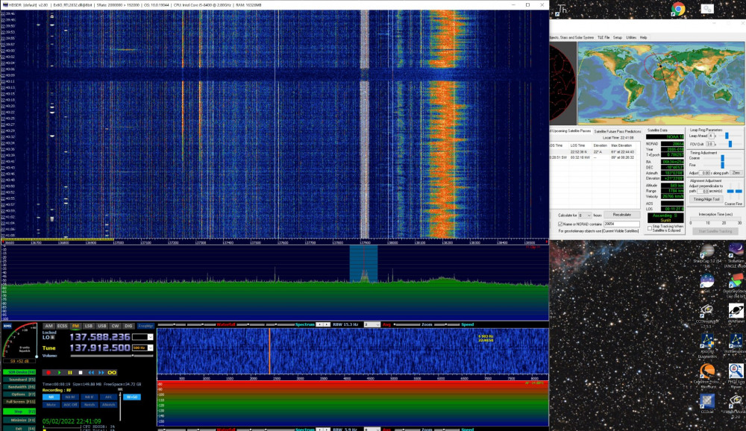Select CW demodulation mode
Image resolution: width=746 pixels, height=431 pixels.
(x=115, y=326)
